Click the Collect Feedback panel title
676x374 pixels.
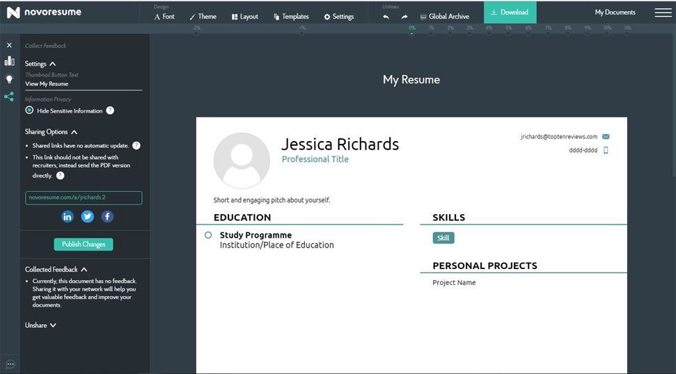46,46
